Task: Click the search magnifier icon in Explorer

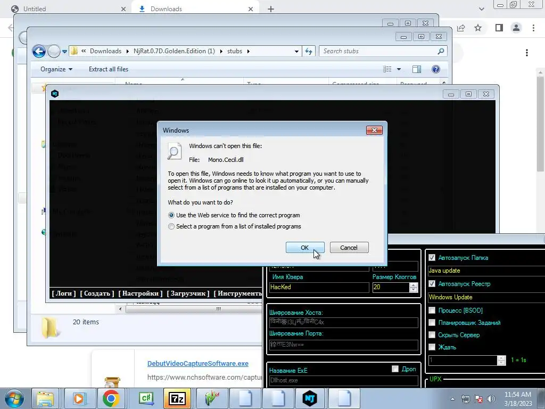Action: coord(441,51)
